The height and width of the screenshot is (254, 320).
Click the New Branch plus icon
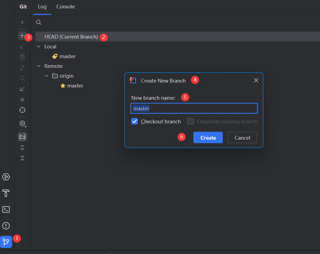[22, 36]
